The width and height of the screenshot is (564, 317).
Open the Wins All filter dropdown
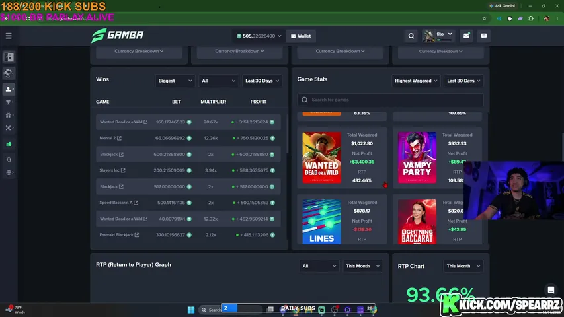(218, 81)
